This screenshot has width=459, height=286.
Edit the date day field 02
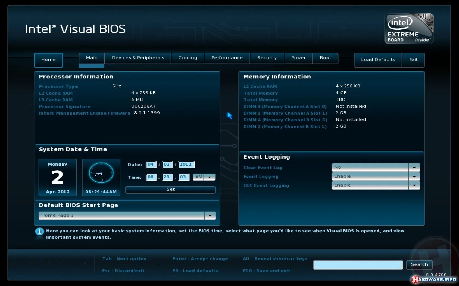tap(167, 165)
